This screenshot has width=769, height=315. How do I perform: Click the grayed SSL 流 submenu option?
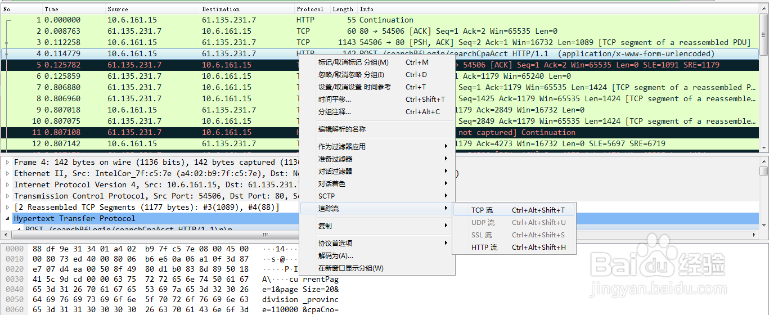[514, 235]
